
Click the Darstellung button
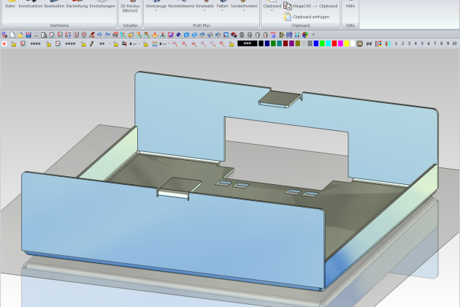coord(77,6)
